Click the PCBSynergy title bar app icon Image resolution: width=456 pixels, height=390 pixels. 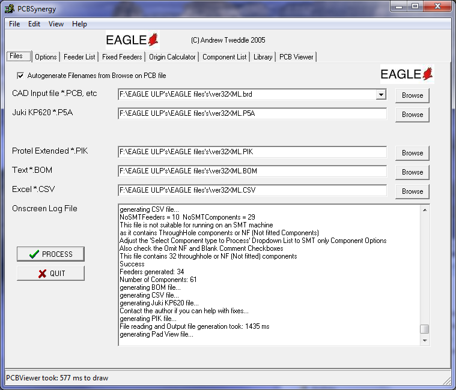point(10,9)
